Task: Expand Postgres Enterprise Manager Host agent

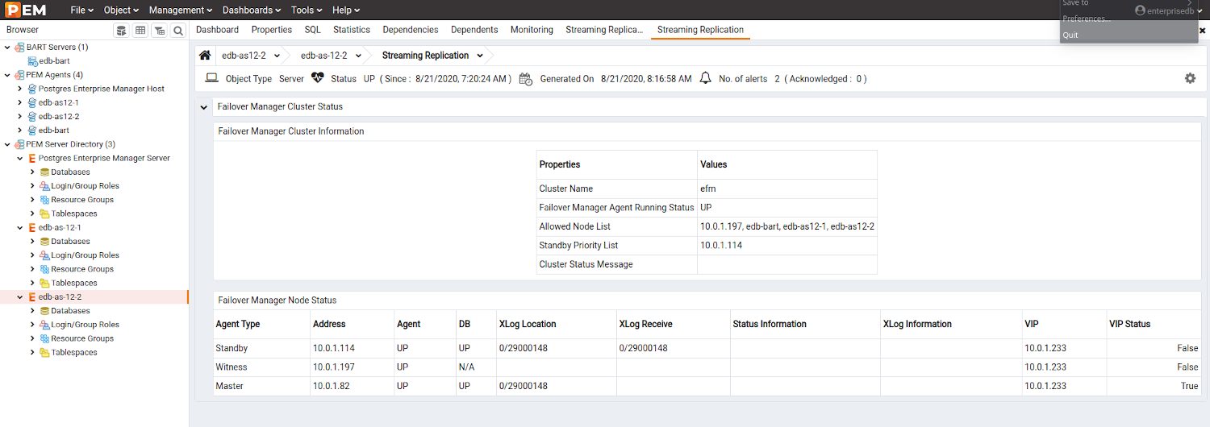Action: pyautogui.click(x=19, y=89)
